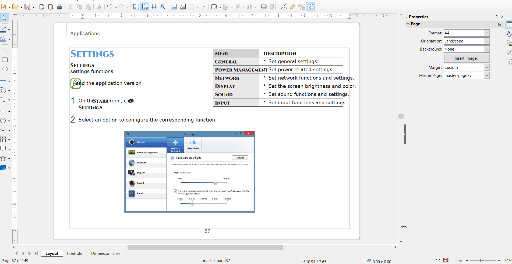Toggle Point Edit Mode
Image resolution: width=512 pixels, height=264 pixels.
tap(284, 7)
